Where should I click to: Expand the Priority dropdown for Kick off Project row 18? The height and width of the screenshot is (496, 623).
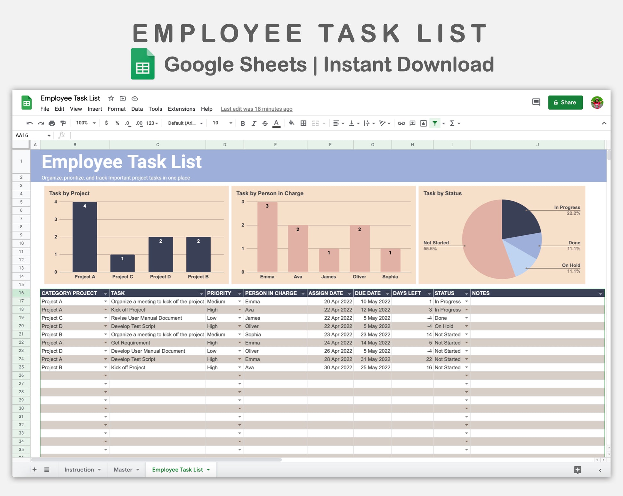pos(239,310)
